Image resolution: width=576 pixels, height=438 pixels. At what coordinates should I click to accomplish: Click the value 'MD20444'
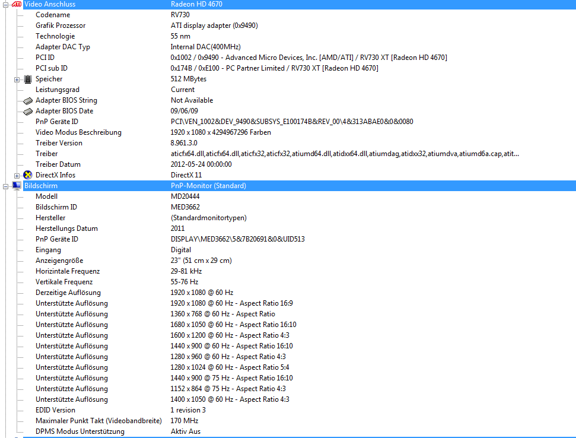pyautogui.click(x=185, y=196)
